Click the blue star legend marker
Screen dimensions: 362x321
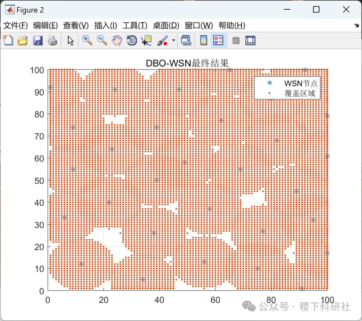click(269, 83)
